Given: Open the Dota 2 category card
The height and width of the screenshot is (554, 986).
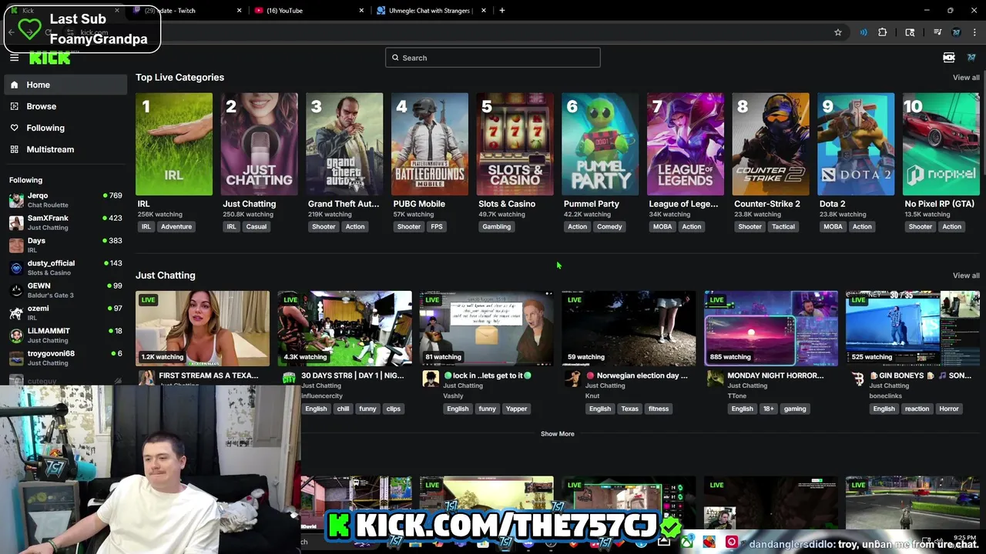Looking at the screenshot, I should pos(856,144).
